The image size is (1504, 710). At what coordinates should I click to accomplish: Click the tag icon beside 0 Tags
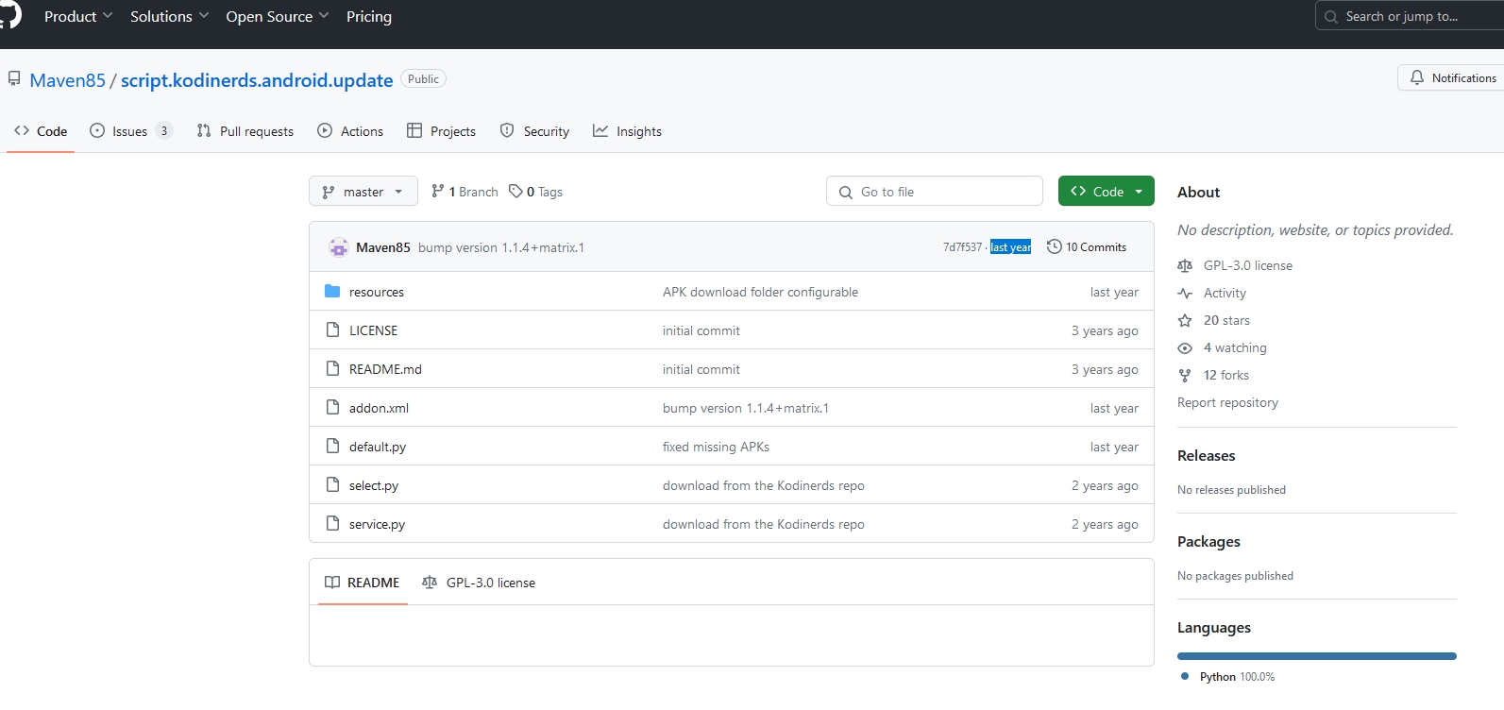point(515,191)
